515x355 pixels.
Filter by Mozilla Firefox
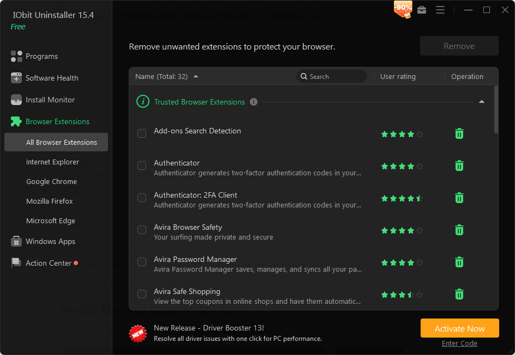click(x=49, y=201)
